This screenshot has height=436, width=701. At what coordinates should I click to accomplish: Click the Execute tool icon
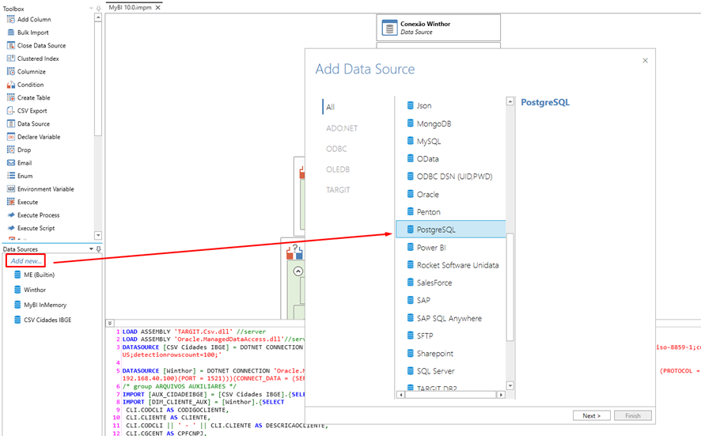pos(11,202)
